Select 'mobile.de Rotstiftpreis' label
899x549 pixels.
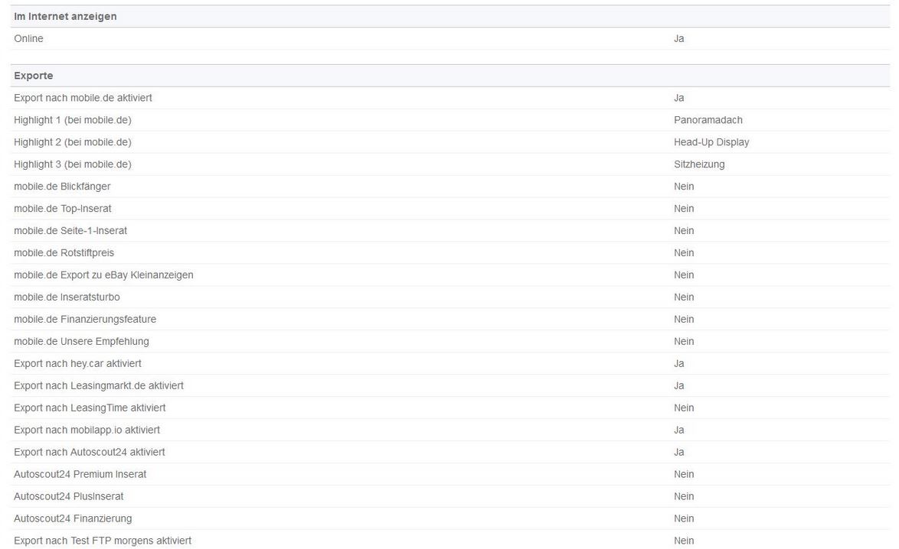click(x=64, y=253)
